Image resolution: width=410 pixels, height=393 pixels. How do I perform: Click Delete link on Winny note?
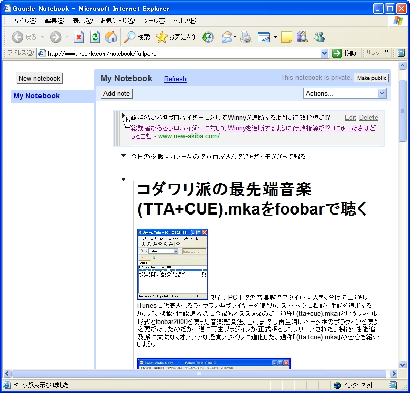coord(368,118)
